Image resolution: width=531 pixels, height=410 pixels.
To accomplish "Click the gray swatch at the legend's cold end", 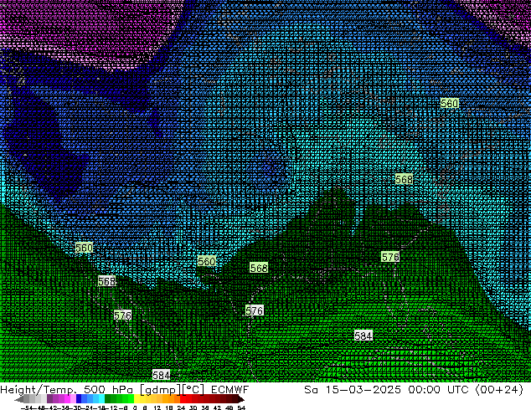I will pos(27,399).
